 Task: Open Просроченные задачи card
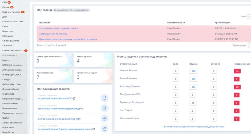93,76
